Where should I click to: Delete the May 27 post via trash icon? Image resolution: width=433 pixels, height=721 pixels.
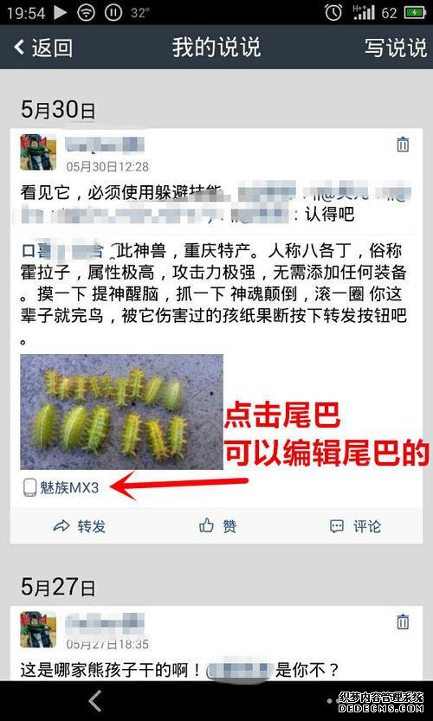(x=403, y=621)
